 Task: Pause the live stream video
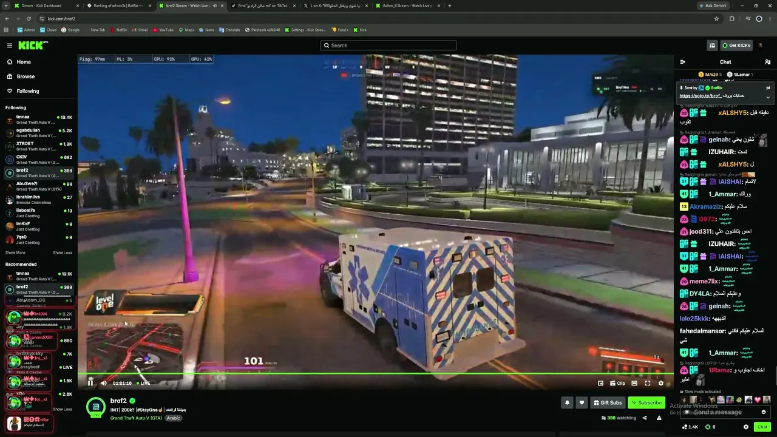(90, 383)
